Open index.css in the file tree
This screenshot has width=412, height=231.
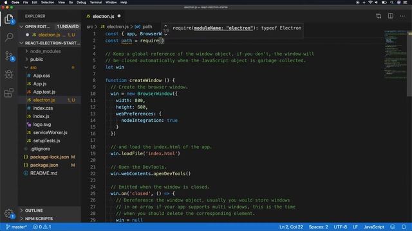pyautogui.click(x=43, y=108)
